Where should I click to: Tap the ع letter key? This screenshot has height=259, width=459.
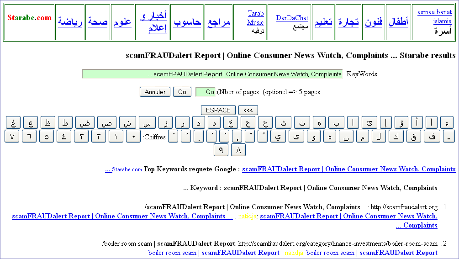click(31, 122)
